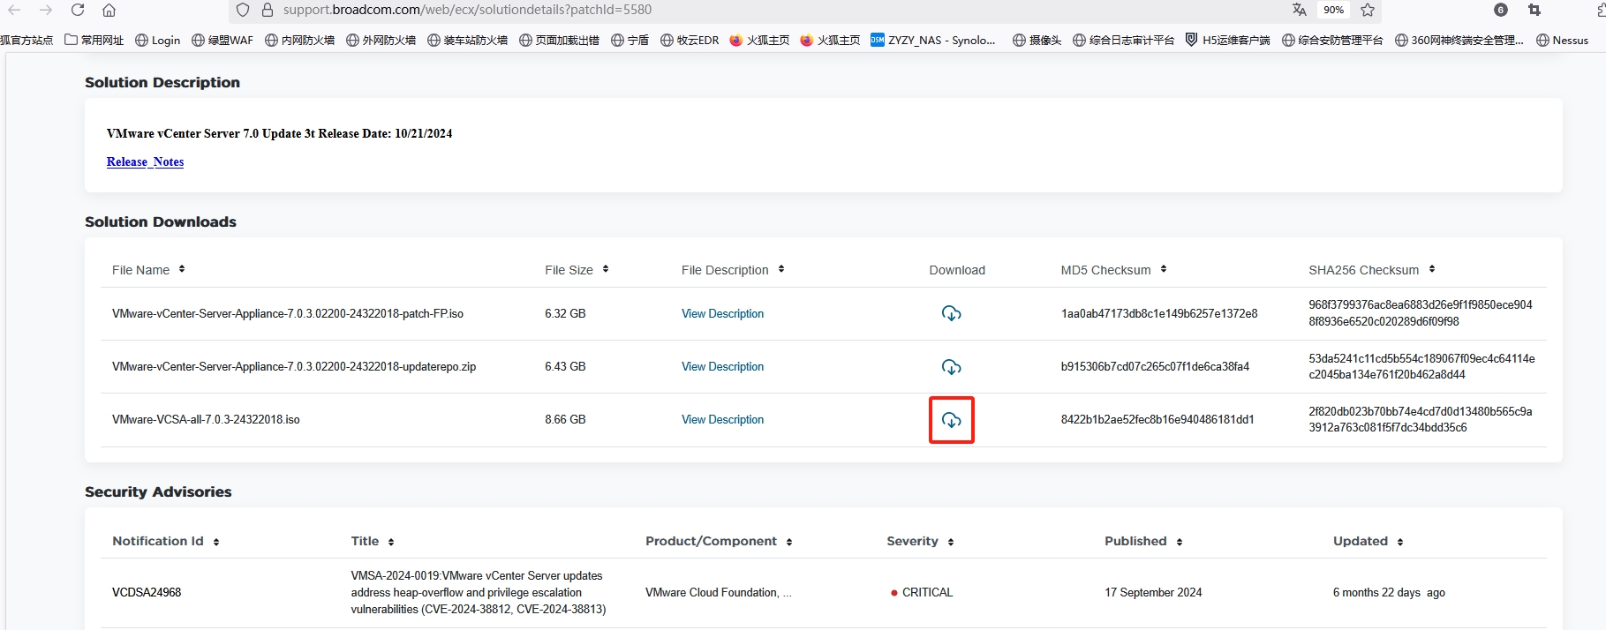Image resolution: width=1606 pixels, height=630 pixels.
Task: Sort advisories by Notification Id
Action: [216, 542]
